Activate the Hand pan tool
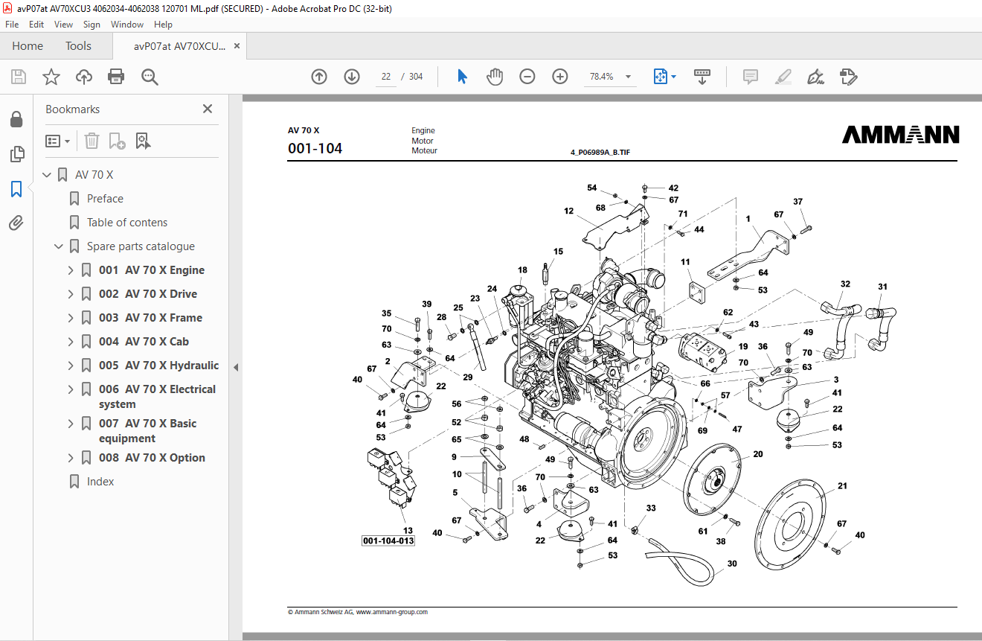 click(x=495, y=77)
